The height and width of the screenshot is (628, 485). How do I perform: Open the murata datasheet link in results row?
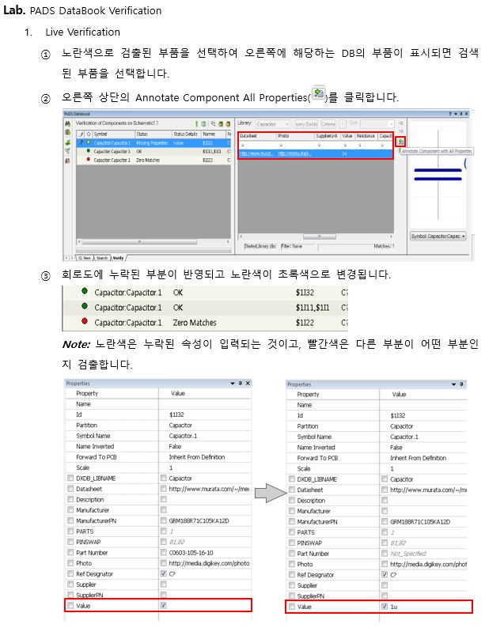point(254,152)
